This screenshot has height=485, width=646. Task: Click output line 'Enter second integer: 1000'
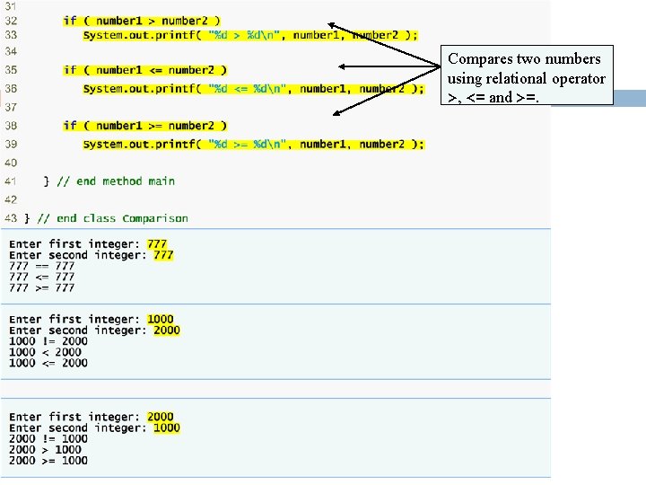(94, 428)
